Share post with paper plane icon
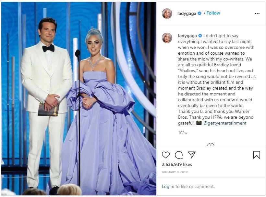266x197 pixels. click(x=192, y=155)
